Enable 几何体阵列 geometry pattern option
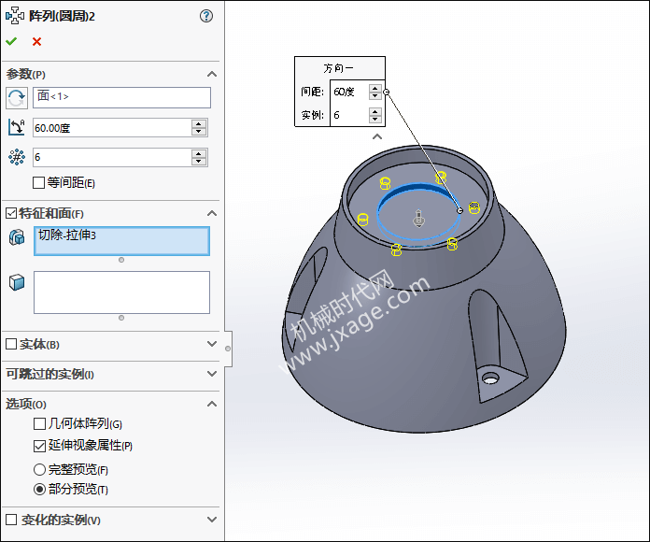Screen dimensions: 650x542 point(39,424)
